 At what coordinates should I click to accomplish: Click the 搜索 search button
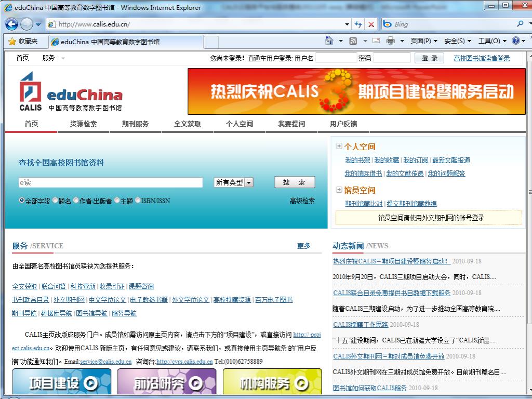point(295,182)
